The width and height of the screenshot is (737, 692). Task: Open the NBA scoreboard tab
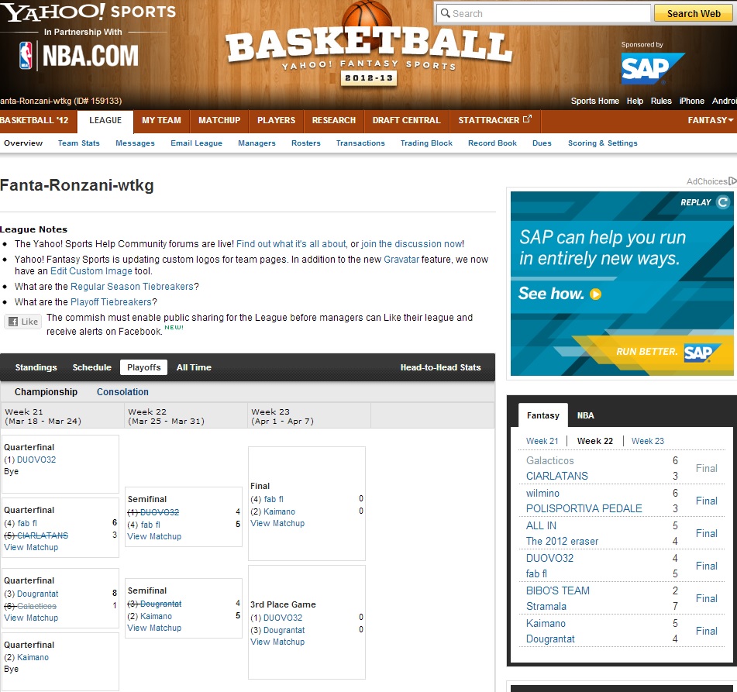coord(585,415)
